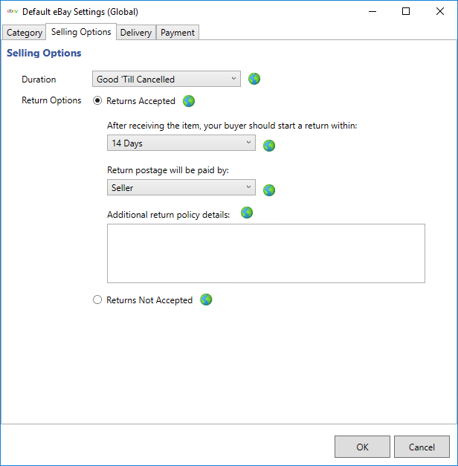
Task: Click the Cancel button
Action: (x=422, y=447)
